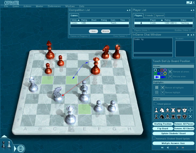
Task: Open the Game menu
Action: coord(16,6)
